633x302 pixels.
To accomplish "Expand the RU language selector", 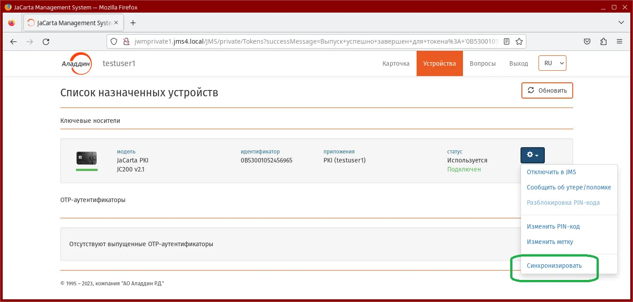I will (x=552, y=63).
